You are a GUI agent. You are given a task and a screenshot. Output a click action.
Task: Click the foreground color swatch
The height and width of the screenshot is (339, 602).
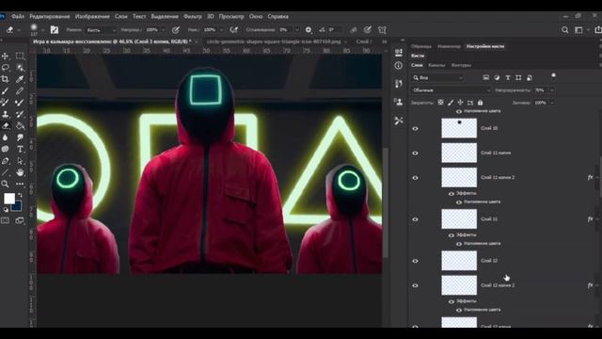pyautogui.click(x=9, y=199)
